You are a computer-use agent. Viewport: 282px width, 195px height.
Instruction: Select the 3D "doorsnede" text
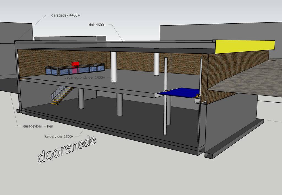(66, 149)
